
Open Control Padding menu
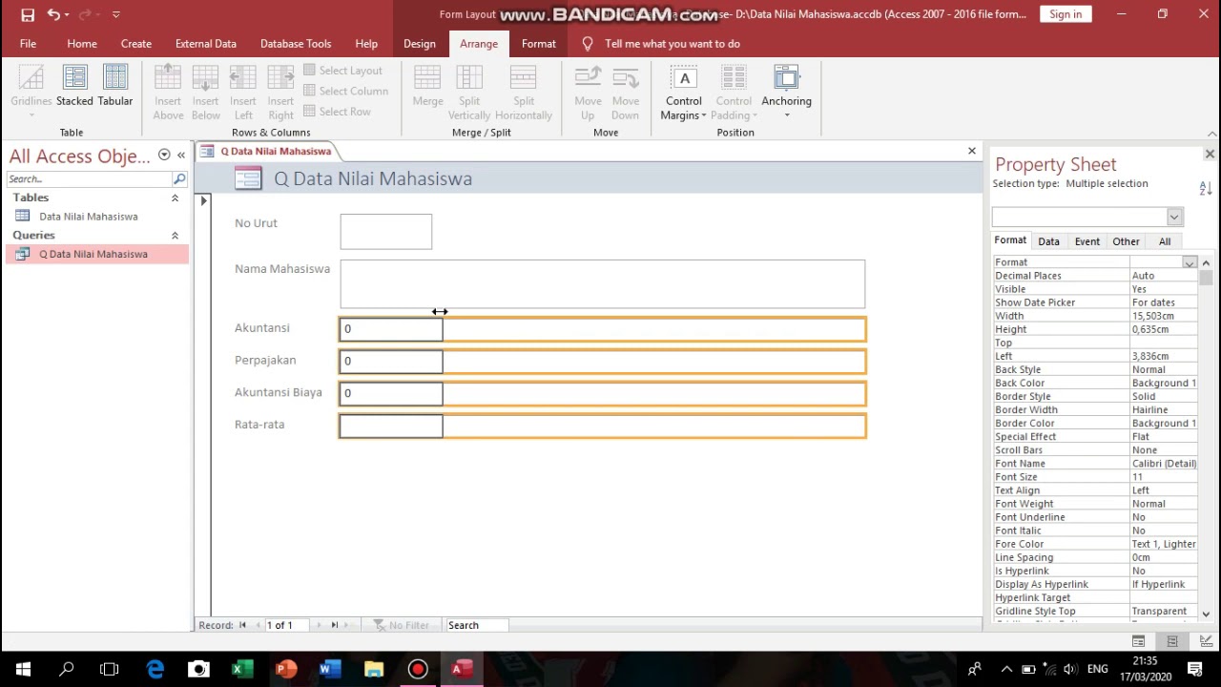coord(734,93)
